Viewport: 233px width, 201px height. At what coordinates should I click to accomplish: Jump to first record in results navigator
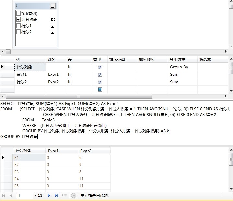tap(4, 195)
